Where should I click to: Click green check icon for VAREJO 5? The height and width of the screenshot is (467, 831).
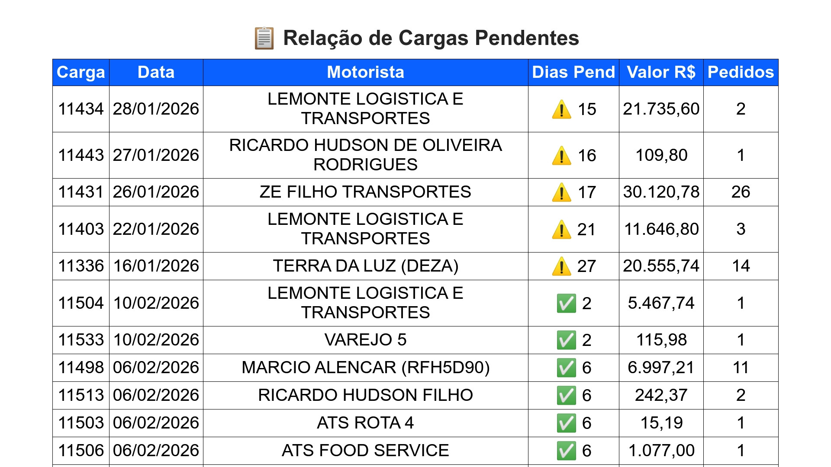click(x=566, y=340)
